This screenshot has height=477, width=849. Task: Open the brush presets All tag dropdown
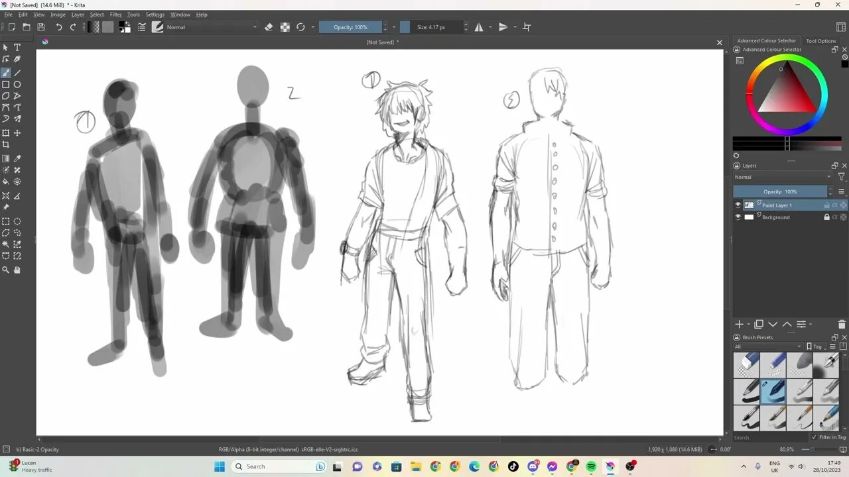(768, 346)
